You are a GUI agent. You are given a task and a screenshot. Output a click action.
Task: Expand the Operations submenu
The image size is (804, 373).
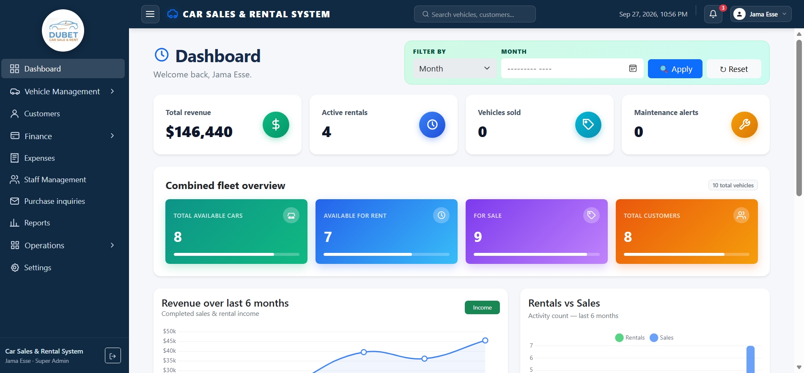click(x=113, y=245)
